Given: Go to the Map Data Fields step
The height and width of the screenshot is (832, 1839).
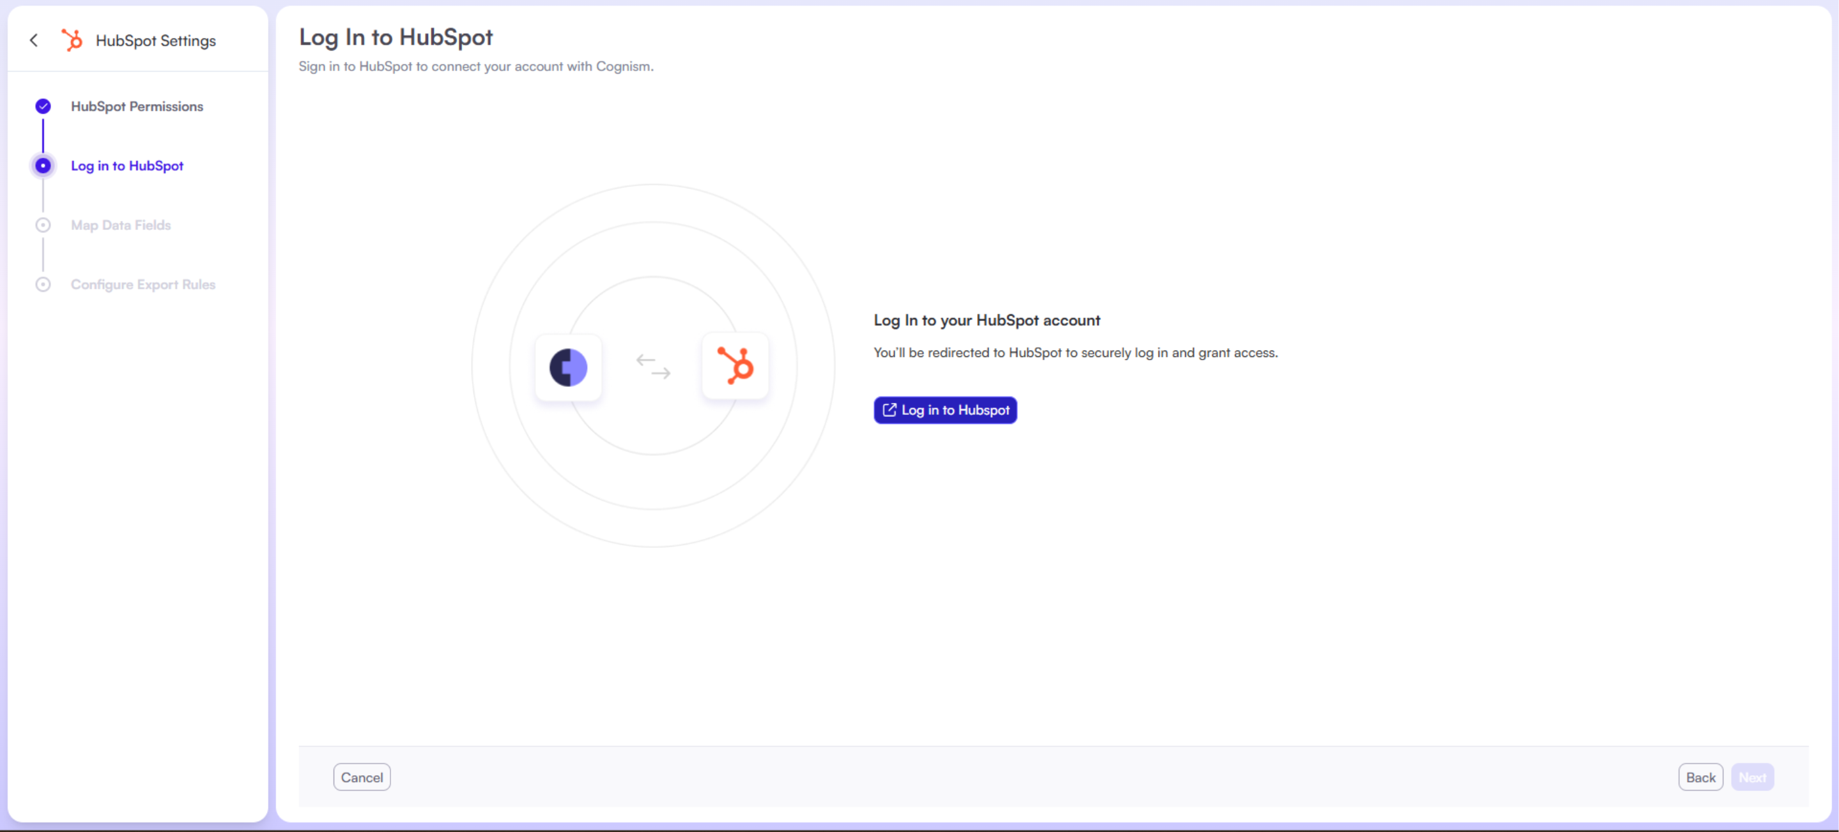Looking at the screenshot, I should click(x=121, y=225).
